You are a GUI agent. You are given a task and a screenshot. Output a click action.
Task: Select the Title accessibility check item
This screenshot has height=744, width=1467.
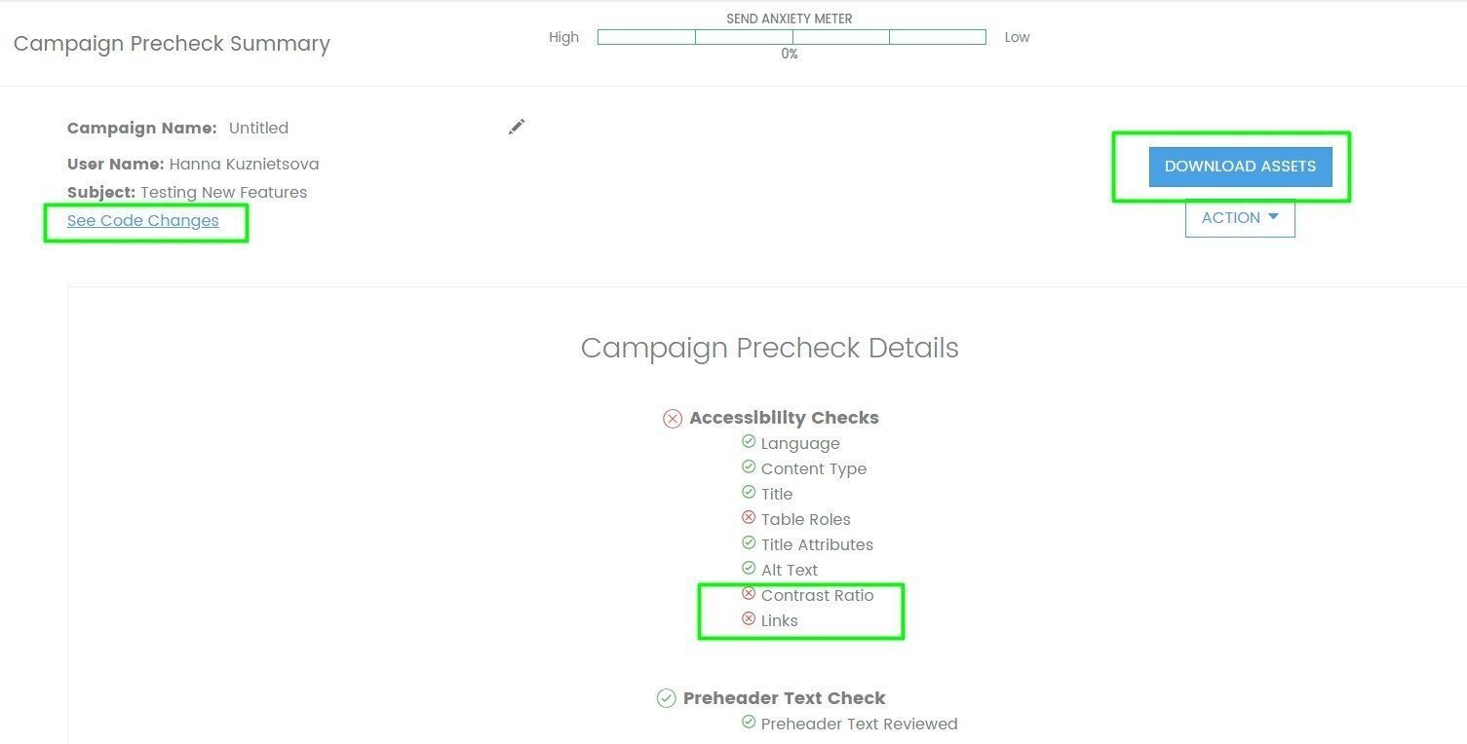[x=777, y=494]
